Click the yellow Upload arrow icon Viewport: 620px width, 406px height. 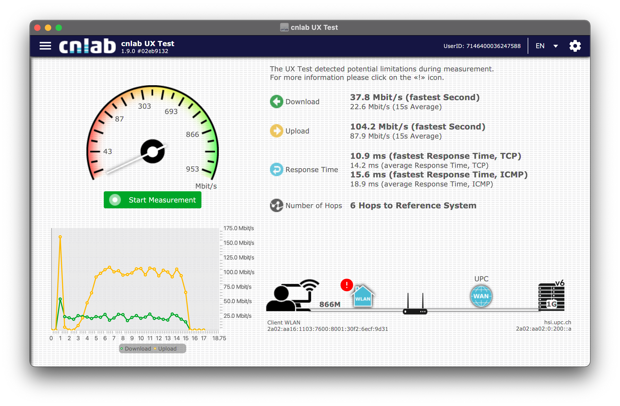click(x=276, y=131)
